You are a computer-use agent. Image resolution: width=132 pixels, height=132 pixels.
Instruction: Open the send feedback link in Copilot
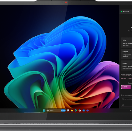(x=126, y=76)
